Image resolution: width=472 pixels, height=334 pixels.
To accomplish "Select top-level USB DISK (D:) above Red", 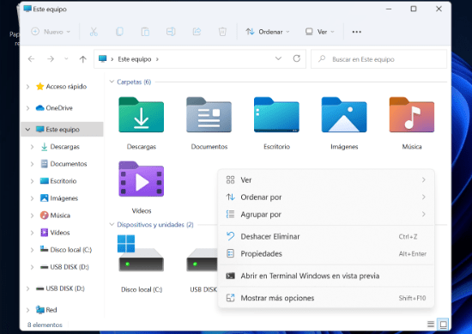I will tap(65, 288).
